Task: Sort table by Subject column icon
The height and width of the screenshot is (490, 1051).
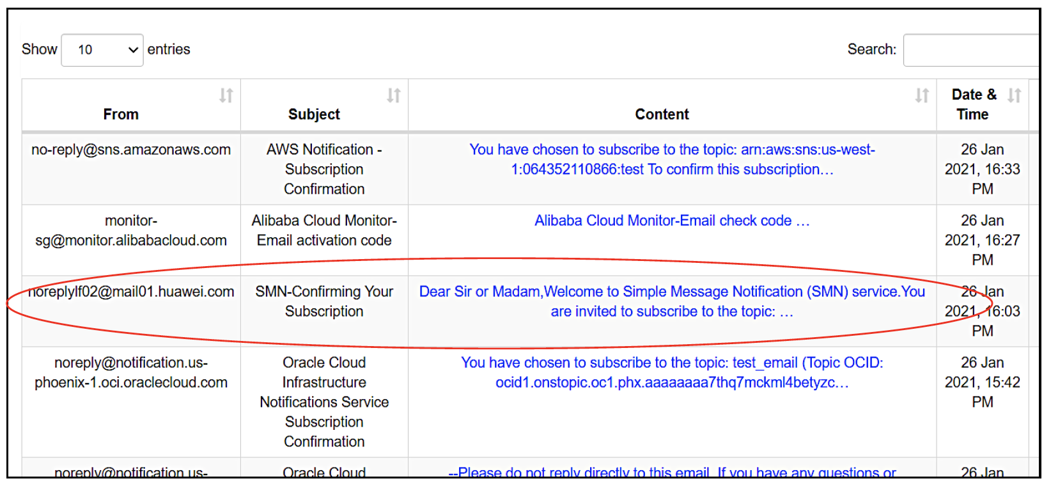Action: [394, 95]
